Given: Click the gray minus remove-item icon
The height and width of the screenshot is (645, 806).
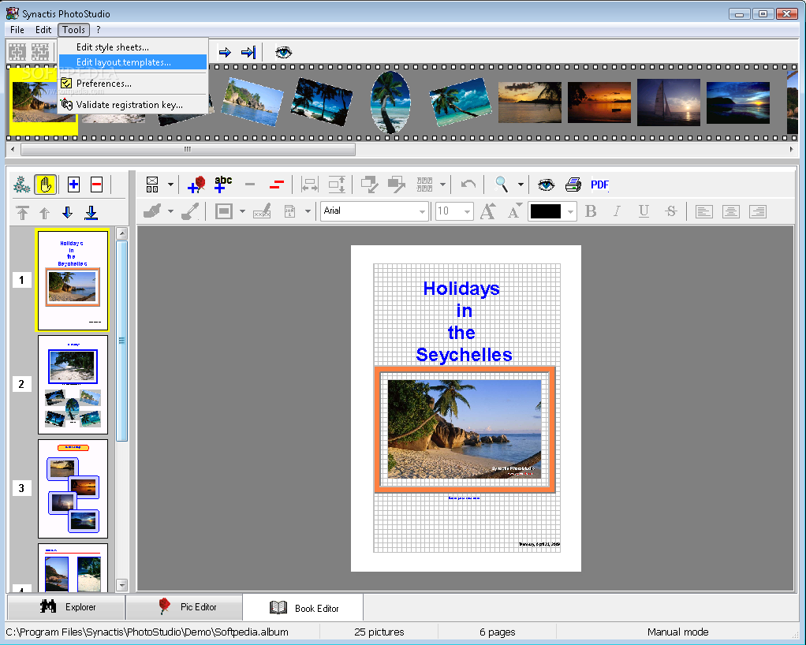Looking at the screenshot, I should click(250, 185).
